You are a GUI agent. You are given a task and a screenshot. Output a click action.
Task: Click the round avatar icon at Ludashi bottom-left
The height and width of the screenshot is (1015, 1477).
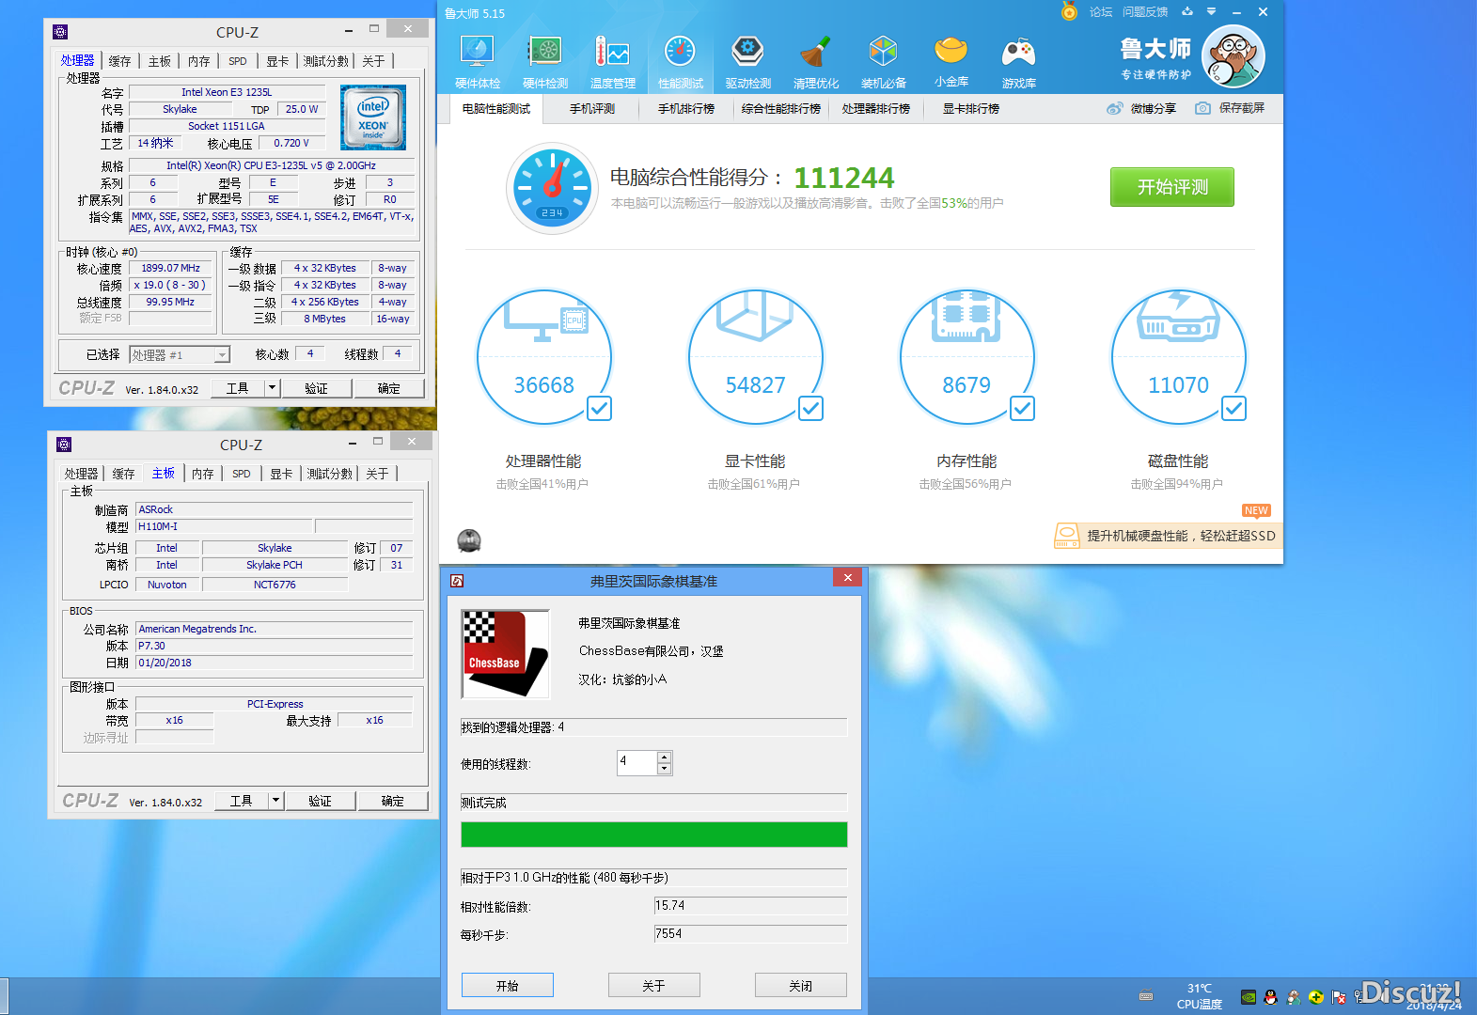click(x=469, y=540)
